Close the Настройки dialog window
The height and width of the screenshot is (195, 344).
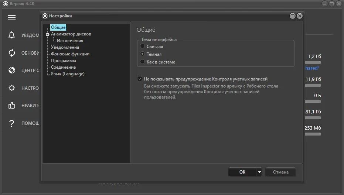pos(300,16)
